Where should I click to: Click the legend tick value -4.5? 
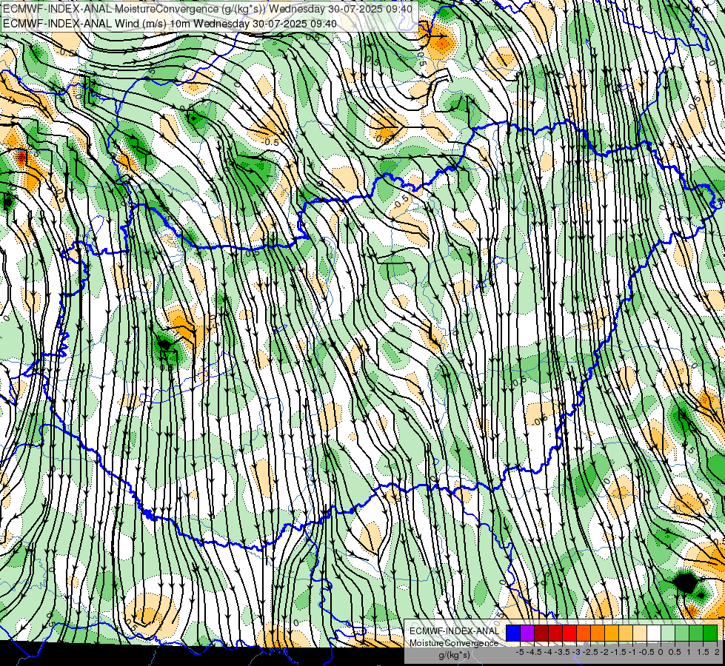[x=534, y=652]
